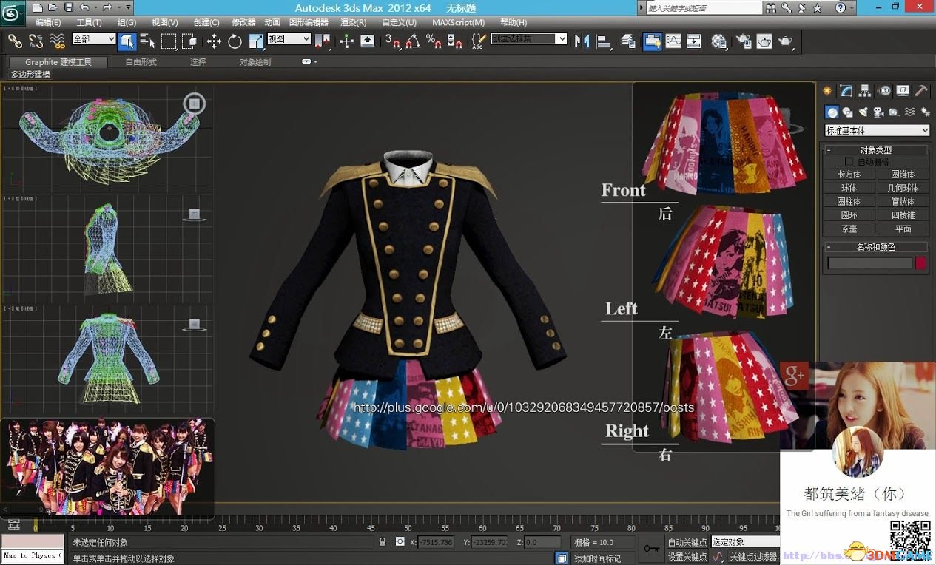The image size is (936, 565).
Task: Toggle keyboard shortcut override
Action: coord(368,41)
